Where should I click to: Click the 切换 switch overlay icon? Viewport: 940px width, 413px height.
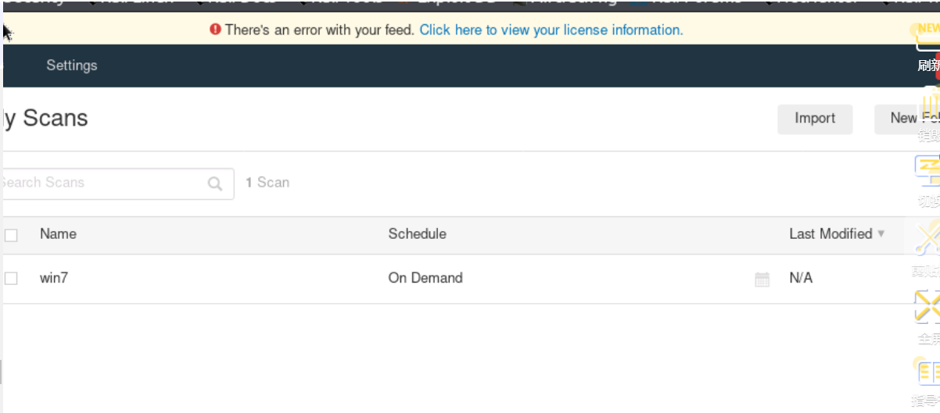click(x=927, y=172)
